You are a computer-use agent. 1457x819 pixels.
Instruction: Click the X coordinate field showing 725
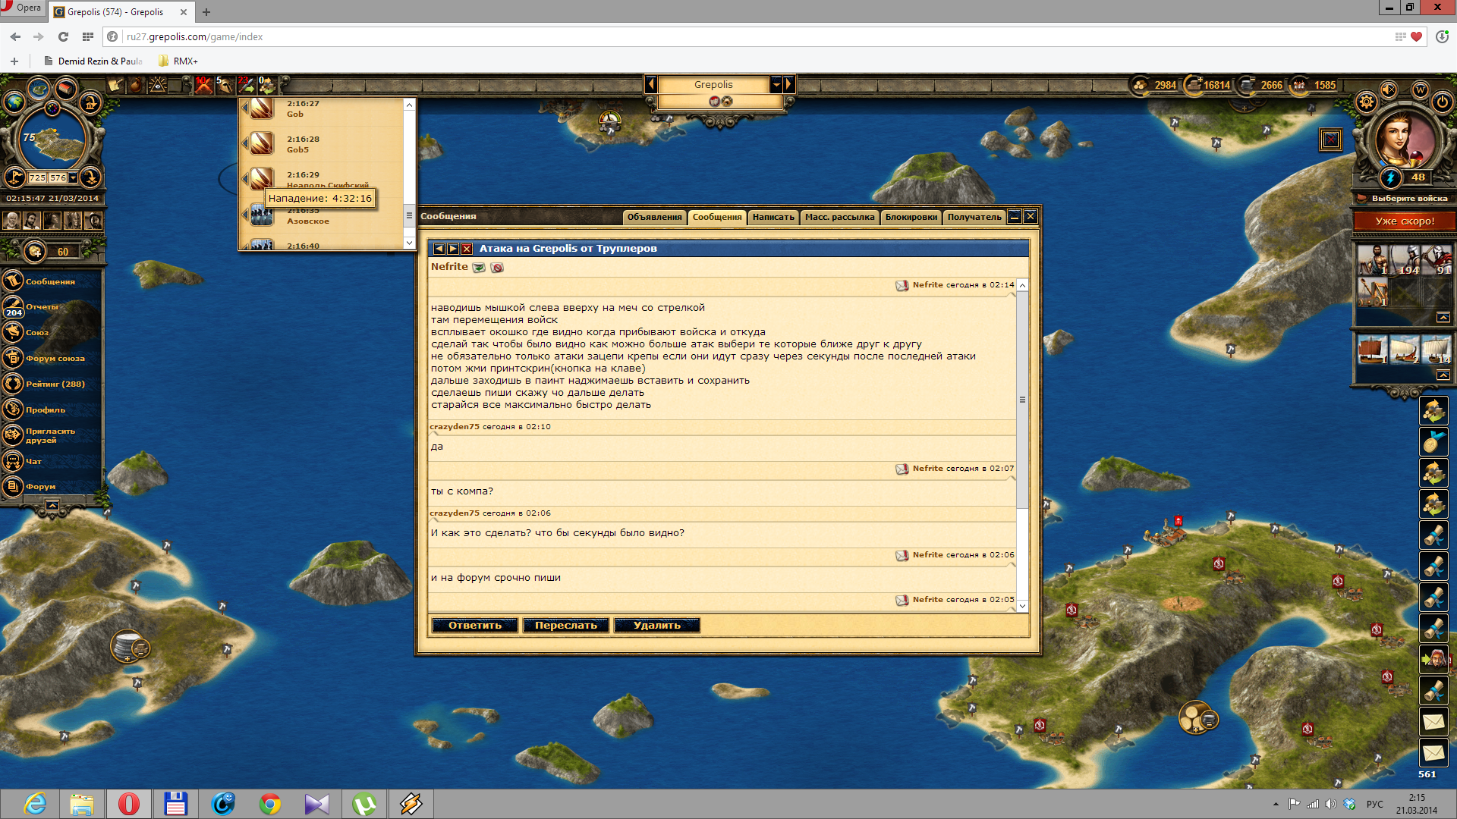pyautogui.click(x=38, y=177)
